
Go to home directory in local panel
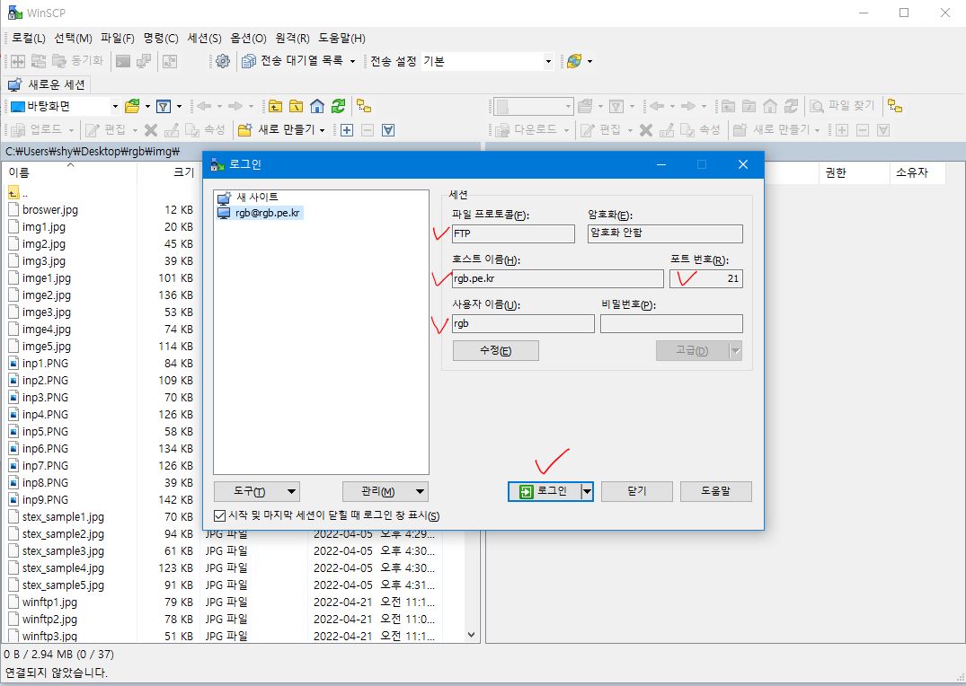316,106
